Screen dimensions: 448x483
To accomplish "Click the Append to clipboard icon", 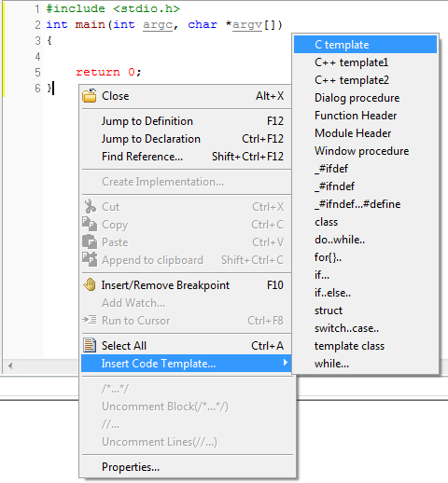I will click(90, 259).
